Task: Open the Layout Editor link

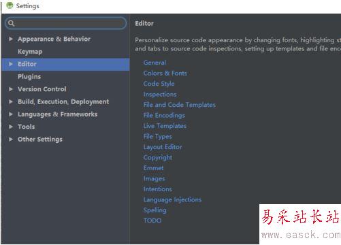Action: [x=163, y=147]
